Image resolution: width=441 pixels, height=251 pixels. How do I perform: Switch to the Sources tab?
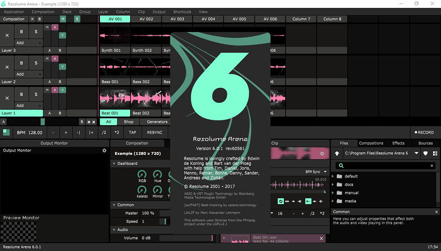(425, 143)
